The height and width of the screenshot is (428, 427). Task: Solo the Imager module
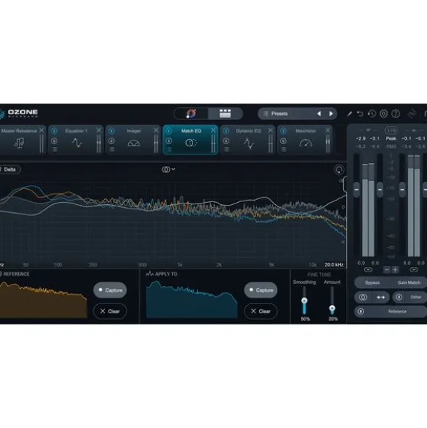pos(111,141)
